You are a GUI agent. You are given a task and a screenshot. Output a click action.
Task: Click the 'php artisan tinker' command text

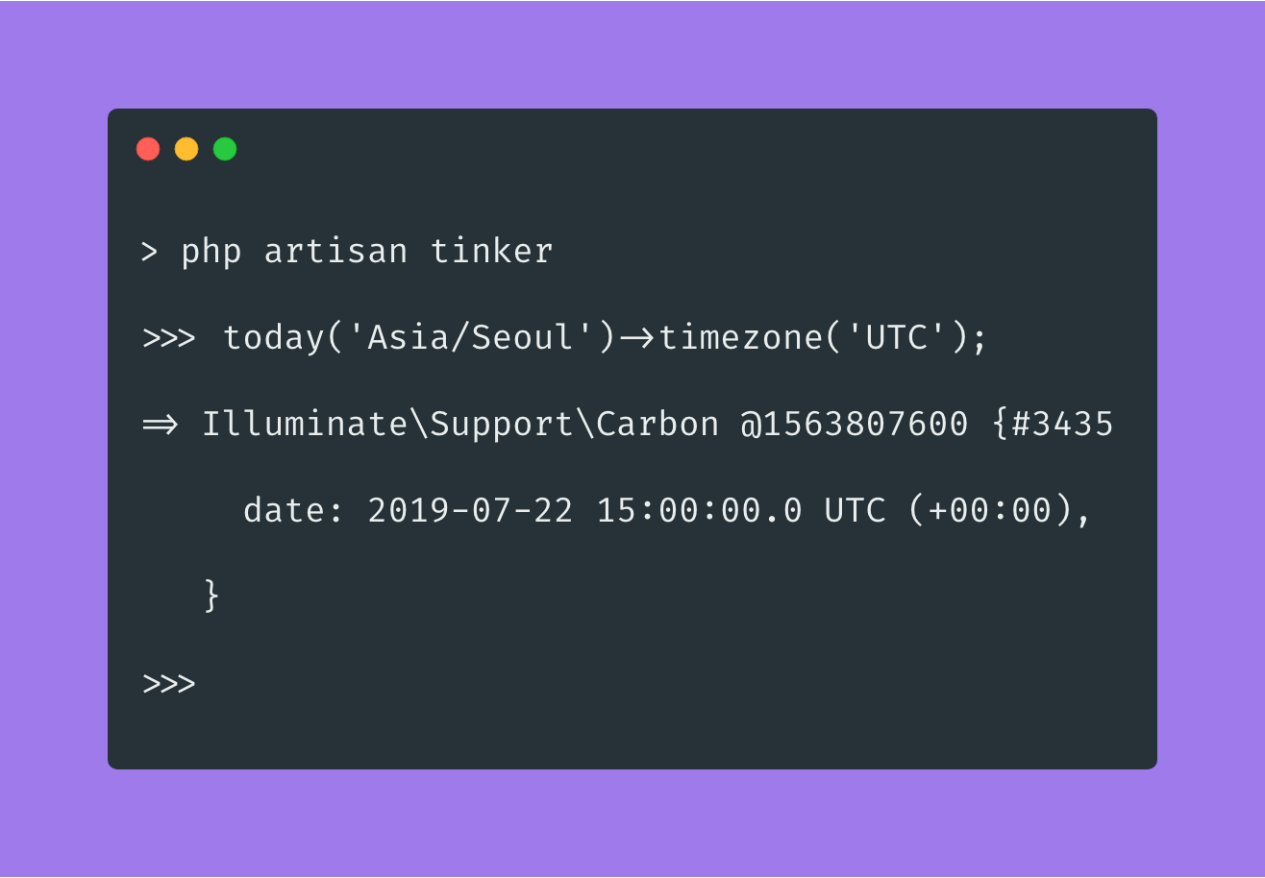tap(366, 252)
